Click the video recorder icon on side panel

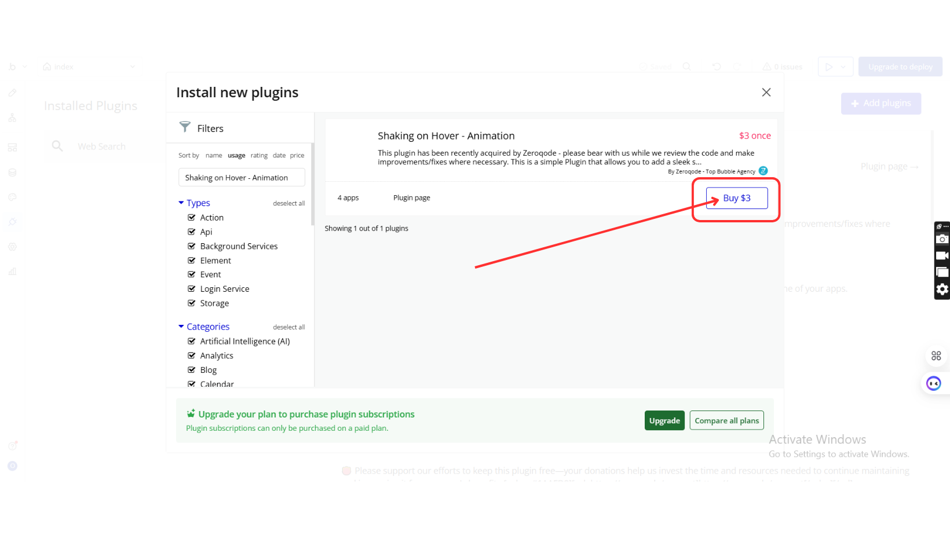point(942,255)
